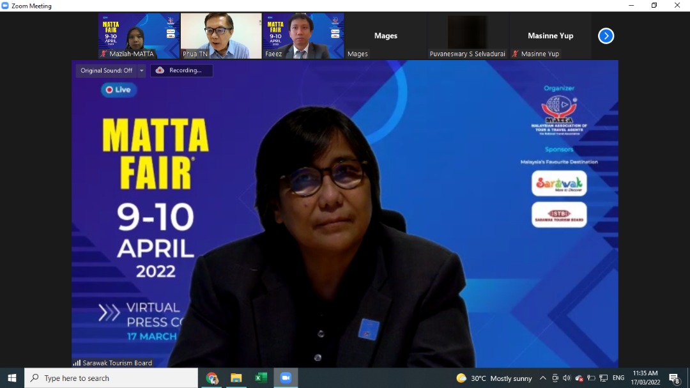Open File Explorer from the taskbar
This screenshot has height=388, width=690.
(236, 378)
